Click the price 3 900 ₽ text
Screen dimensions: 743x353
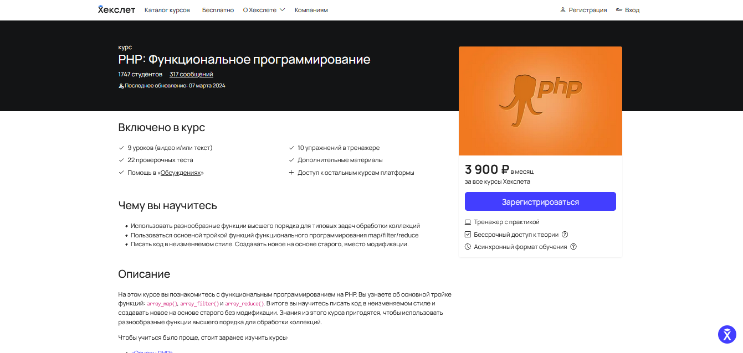tap(487, 170)
